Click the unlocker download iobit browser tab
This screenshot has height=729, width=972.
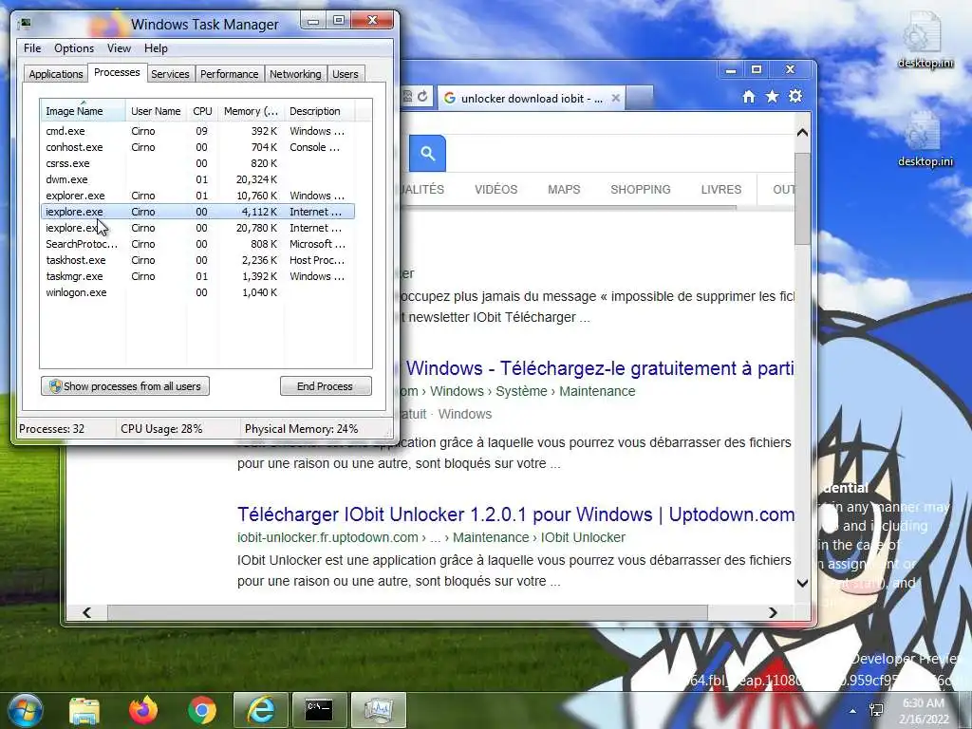[x=532, y=98]
